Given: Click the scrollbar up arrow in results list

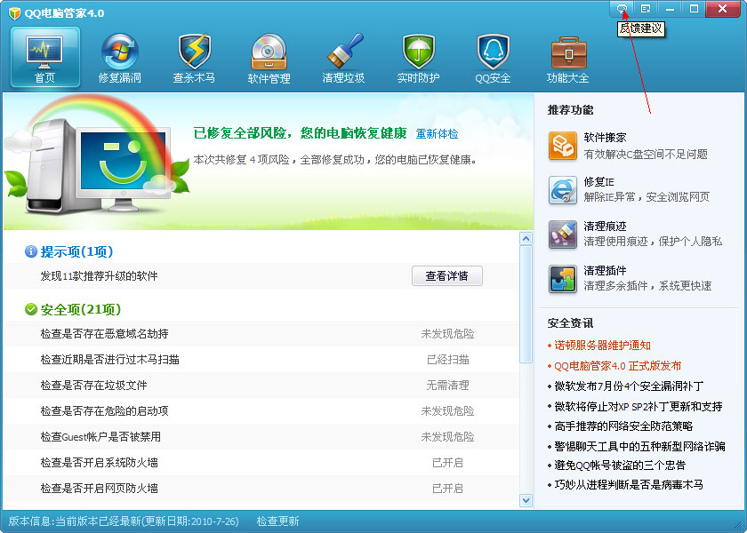Looking at the screenshot, I should (x=526, y=238).
